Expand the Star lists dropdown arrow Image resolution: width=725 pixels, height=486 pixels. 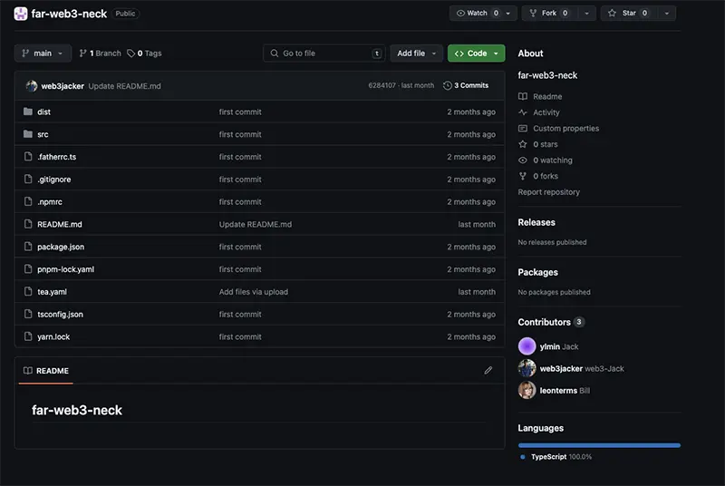point(666,13)
